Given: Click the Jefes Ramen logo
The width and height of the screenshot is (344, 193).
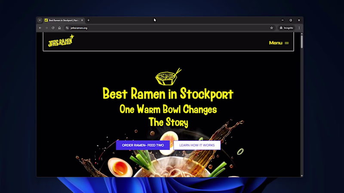Looking at the screenshot, I should coord(61,41).
